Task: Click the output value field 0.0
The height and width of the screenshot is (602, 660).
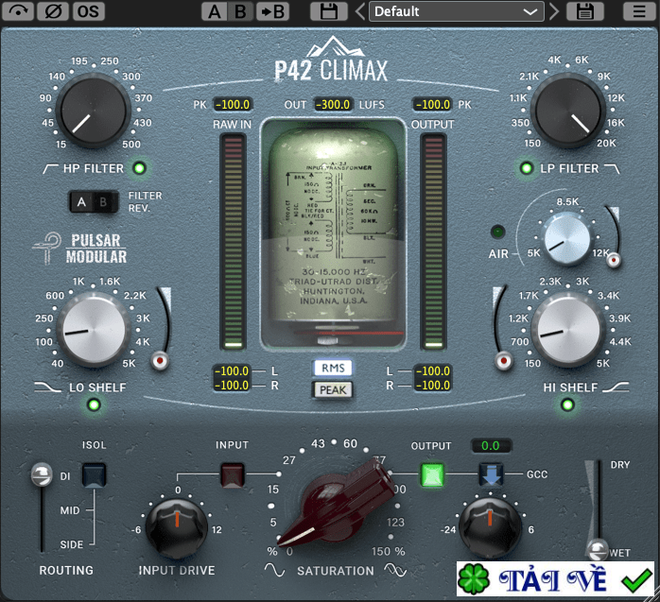Action: [491, 446]
